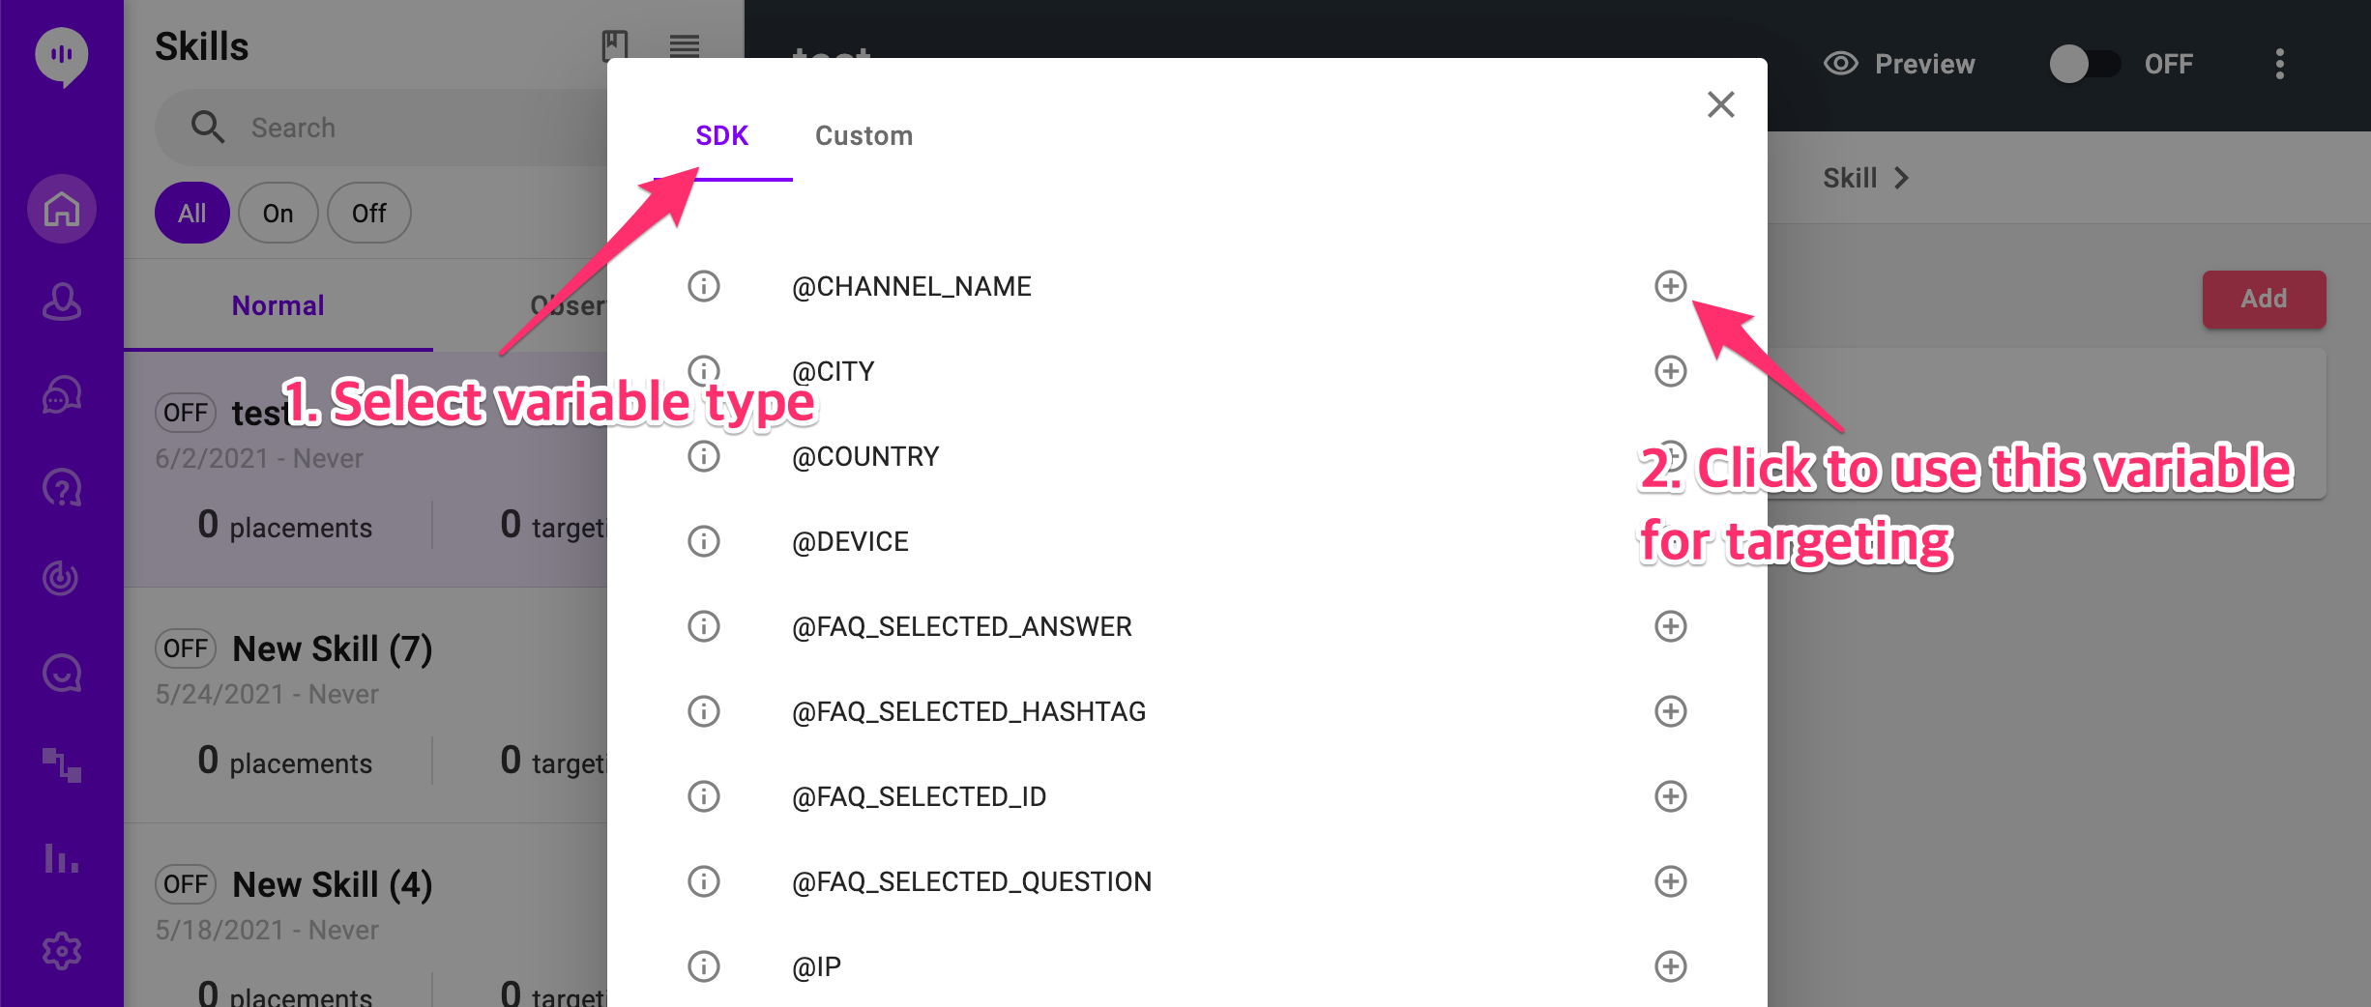Open the New Skill (4) card
The height and width of the screenshot is (1007, 2371).
coord(366,916)
